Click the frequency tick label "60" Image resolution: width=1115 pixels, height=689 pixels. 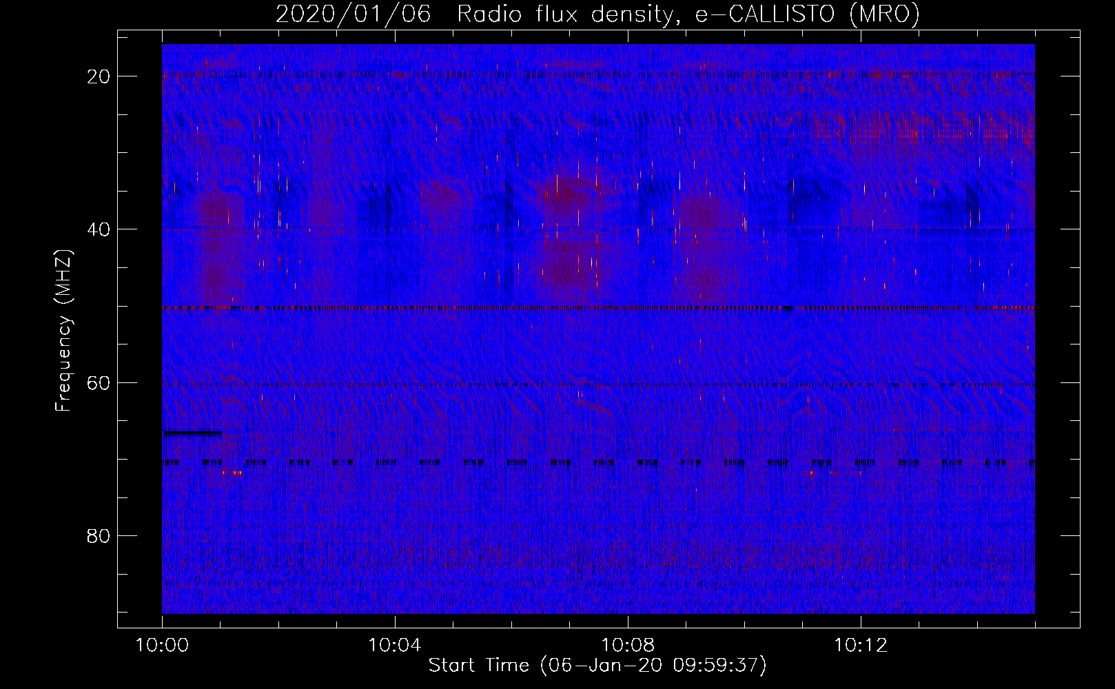99,382
